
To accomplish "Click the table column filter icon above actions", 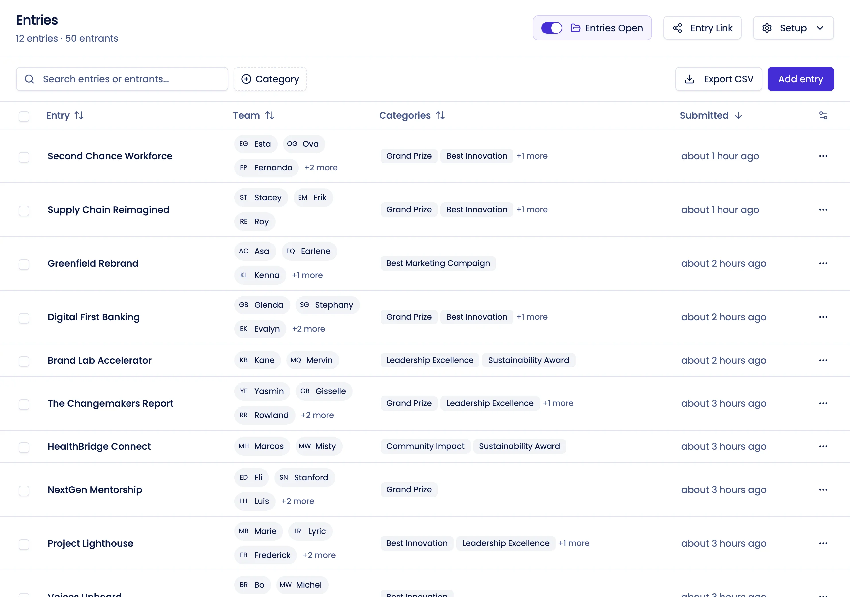I will click(823, 115).
